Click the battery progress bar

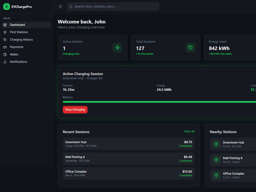pyautogui.click(x=159, y=102)
